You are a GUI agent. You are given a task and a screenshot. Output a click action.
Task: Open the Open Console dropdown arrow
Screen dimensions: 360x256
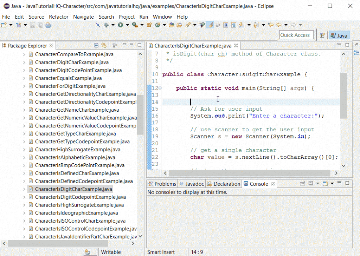[332, 184]
